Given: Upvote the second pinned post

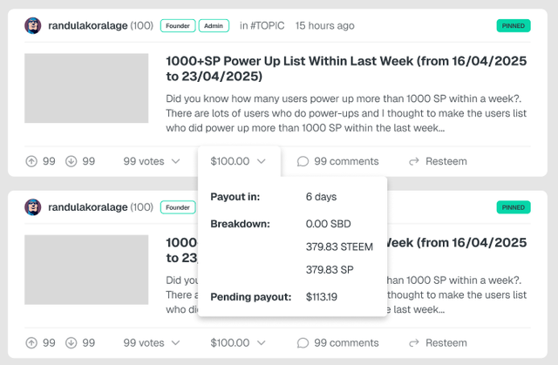Looking at the screenshot, I should (x=32, y=343).
